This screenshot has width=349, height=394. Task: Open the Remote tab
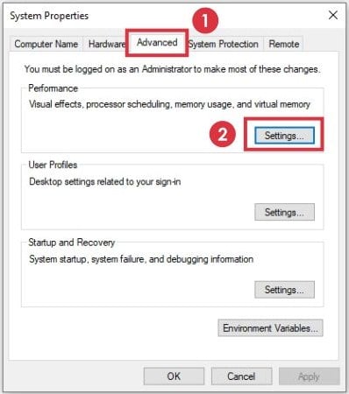(x=284, y=44)
